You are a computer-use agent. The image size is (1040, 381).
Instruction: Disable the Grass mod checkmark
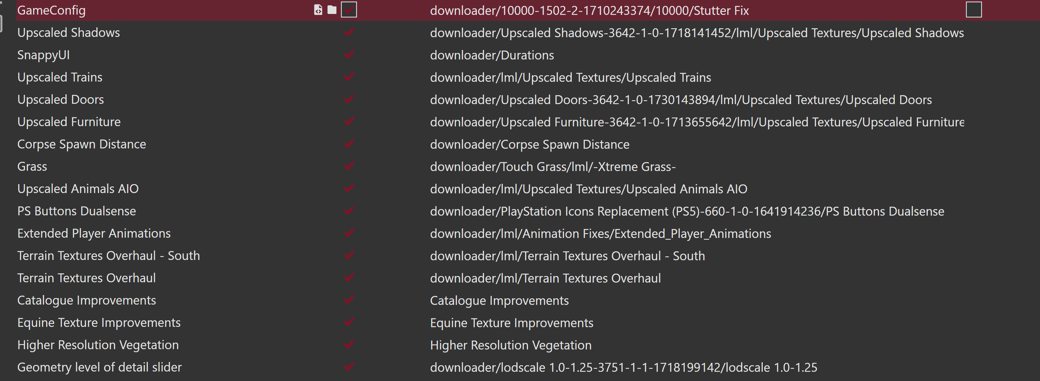[349, 166]
